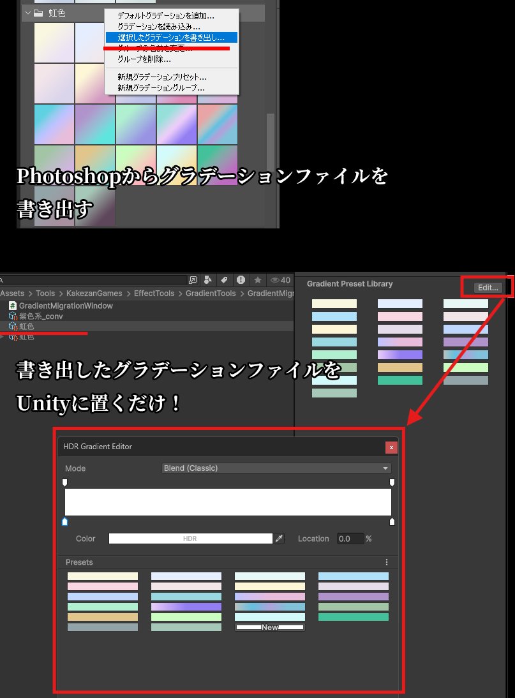
Task: Select violet gradient swatch in Gradient Preset Library
Action: pyautogui.click(x=400, y=355)
